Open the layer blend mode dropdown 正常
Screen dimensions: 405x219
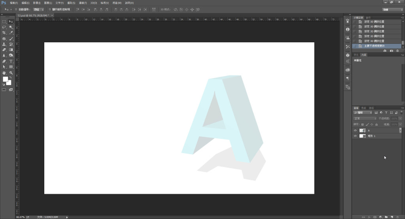click(365, 118)
